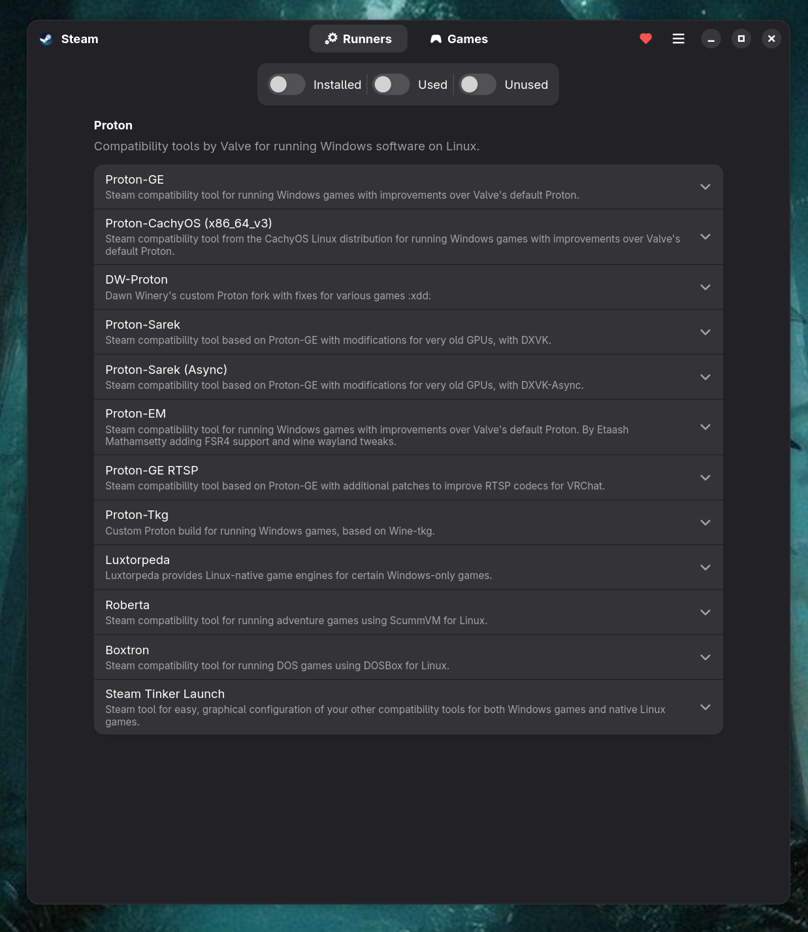Open the hamburger main menu
This screenshot has height=932, width=808.
[678, 39]
